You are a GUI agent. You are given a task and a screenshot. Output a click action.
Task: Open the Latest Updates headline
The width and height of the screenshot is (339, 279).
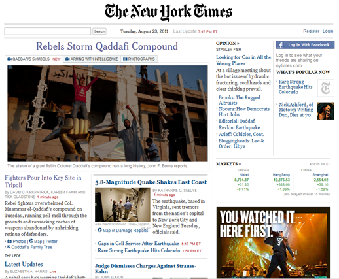click(x=24, y=264)
